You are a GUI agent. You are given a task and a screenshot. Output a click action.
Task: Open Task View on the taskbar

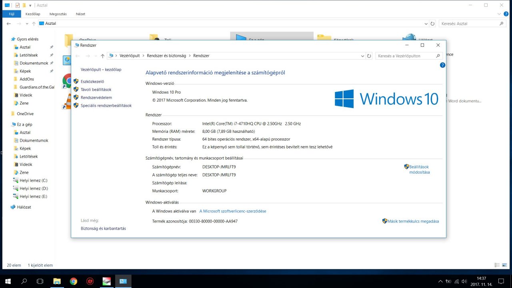[40, 281]
